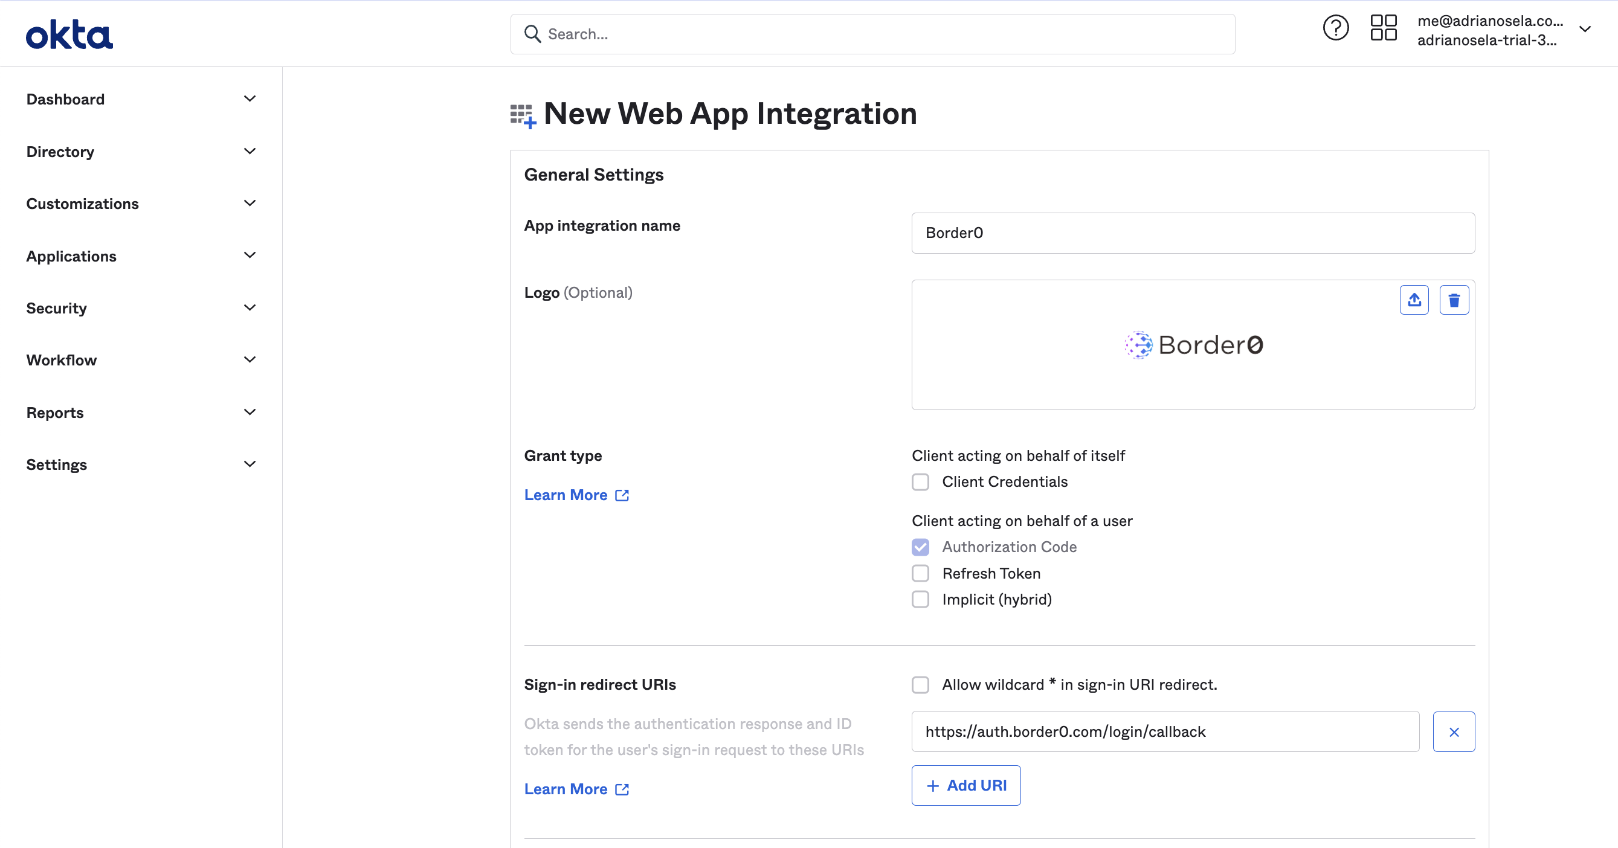Click the Okta logo
Screen dimensions: 1618x848
point(69,34)
